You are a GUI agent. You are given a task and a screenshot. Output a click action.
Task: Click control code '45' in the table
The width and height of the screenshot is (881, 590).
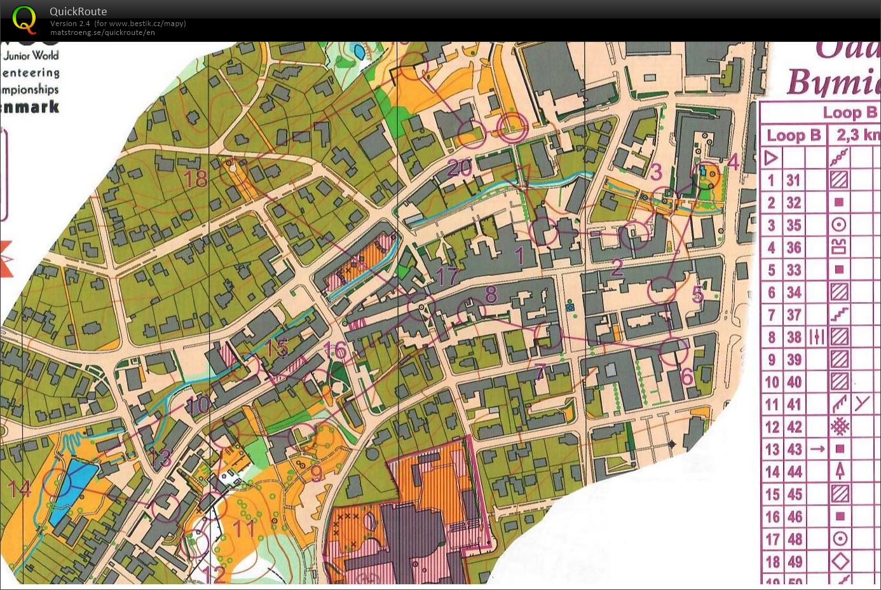[795, 494]
